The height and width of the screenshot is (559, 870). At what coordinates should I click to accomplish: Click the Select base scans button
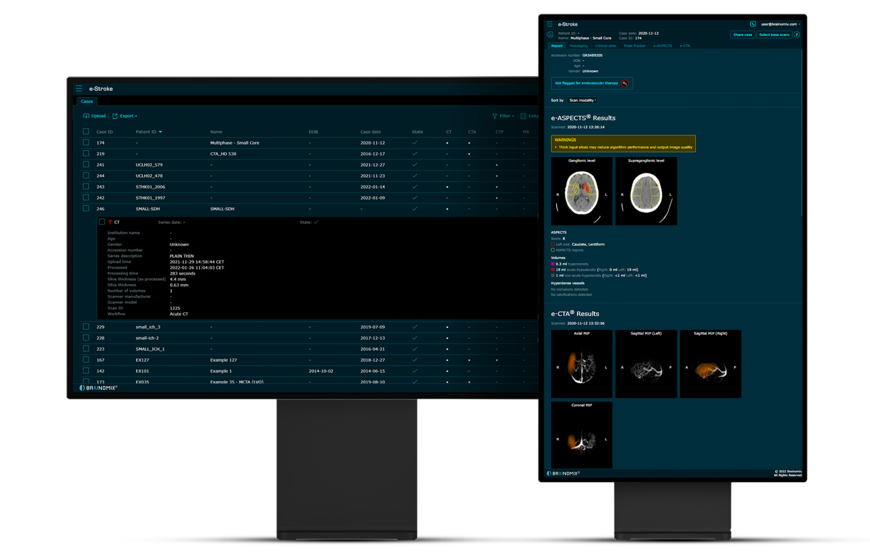[x=774, y=35]
